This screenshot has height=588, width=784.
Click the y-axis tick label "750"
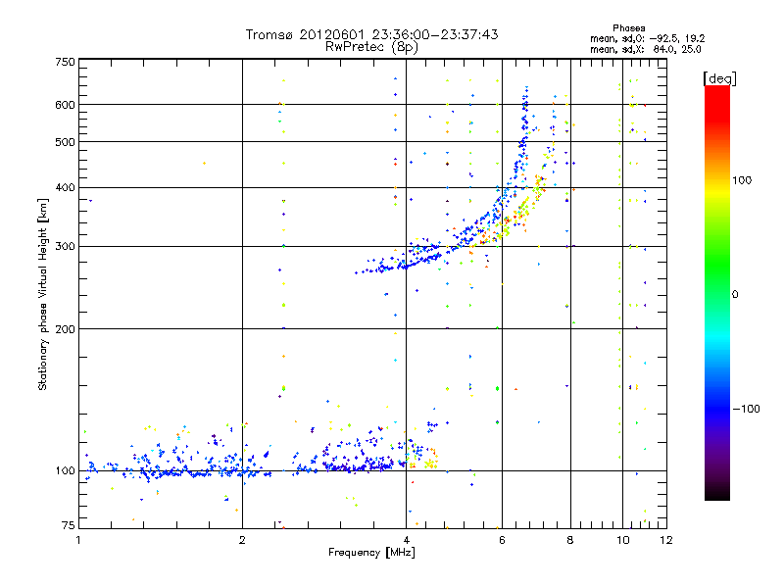[65, 62]
